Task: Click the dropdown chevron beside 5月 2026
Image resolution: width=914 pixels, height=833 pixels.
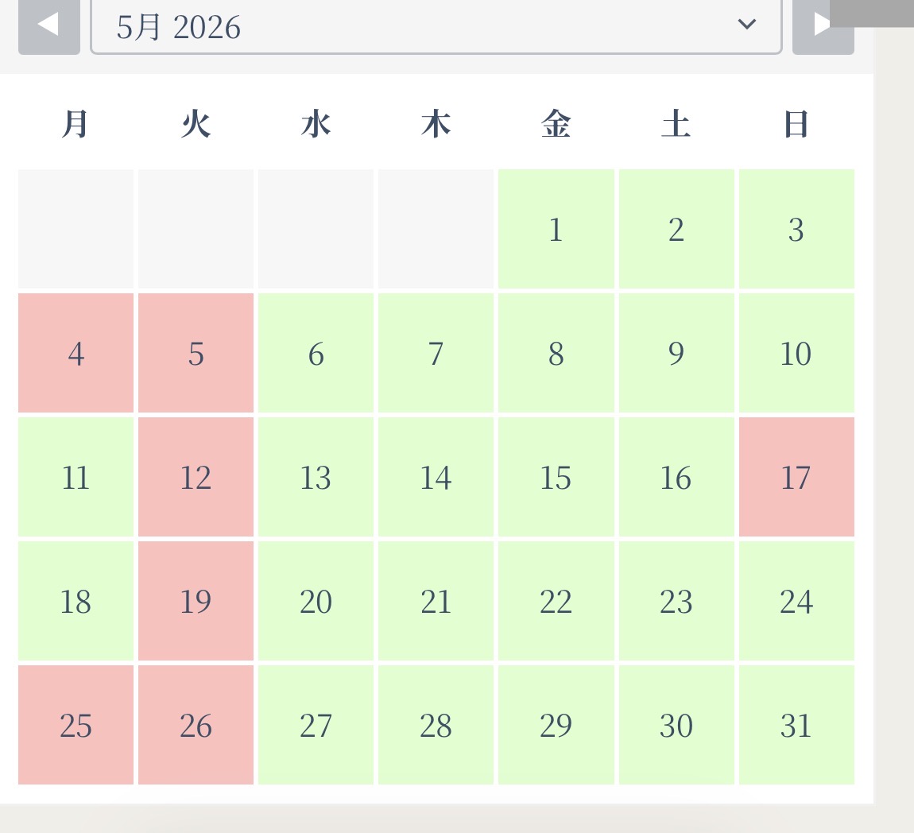Action: (747, 24)
